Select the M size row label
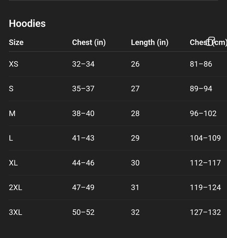Viewport: 227px width, 238px height. (x=12, y=113)
